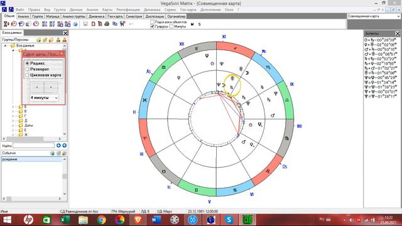
Task: Select the first aspect row in Аспекты list
Action: 381,40
